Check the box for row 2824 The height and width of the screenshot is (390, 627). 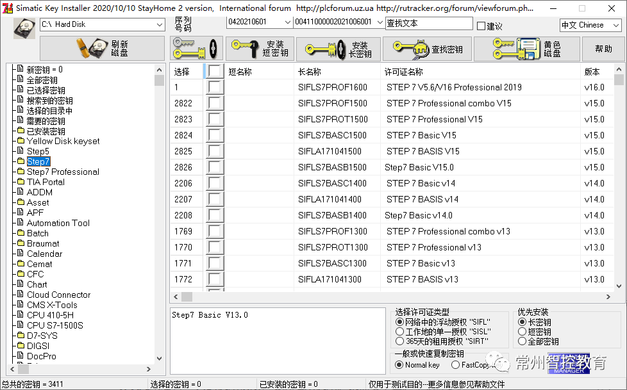pos(215,135)
